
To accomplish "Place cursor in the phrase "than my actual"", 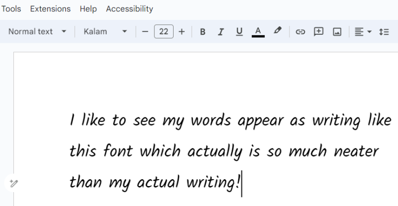I will [x=124, y=183].
